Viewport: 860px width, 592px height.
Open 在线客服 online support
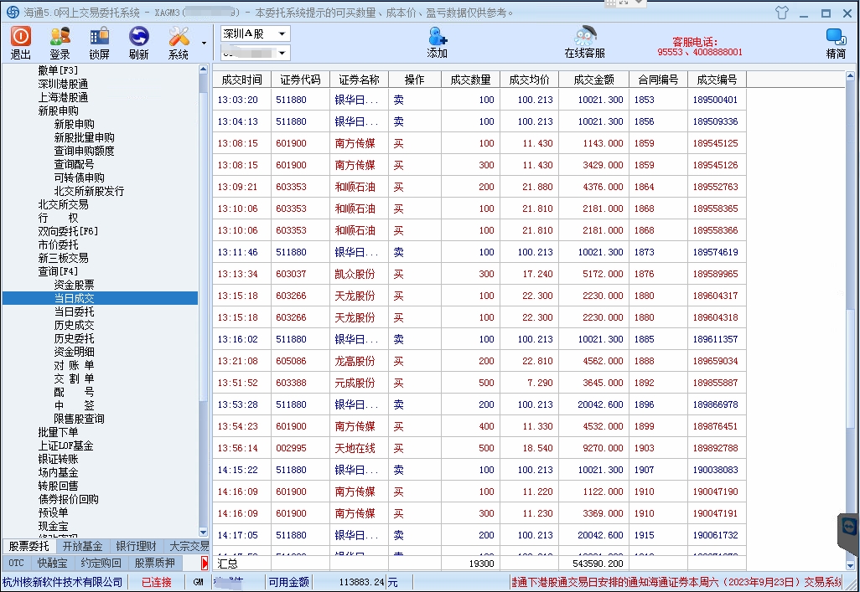(x=584, y=42)
